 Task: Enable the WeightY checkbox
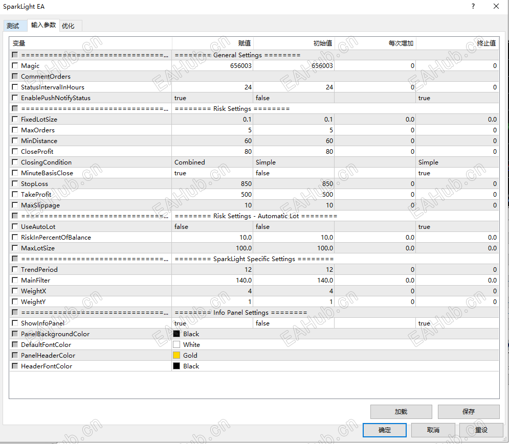(15, 301)
